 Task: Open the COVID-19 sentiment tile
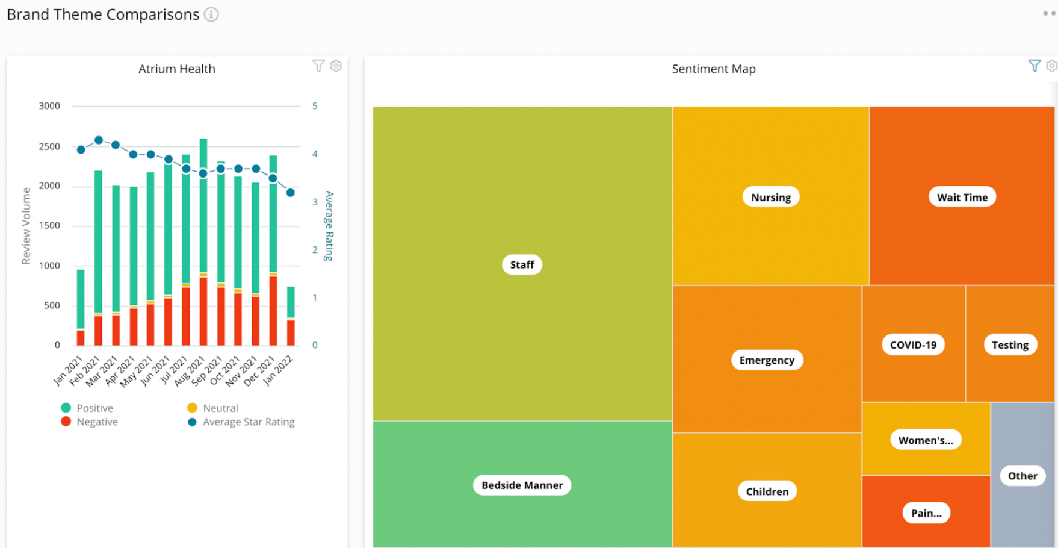coord(912,344)
